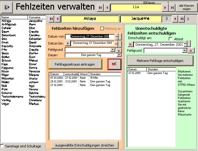The height and width of the screenshot is (151, 198).
Task: Toggle 'Samstage sind Schultage' checkbox
Action: point(2,146)
